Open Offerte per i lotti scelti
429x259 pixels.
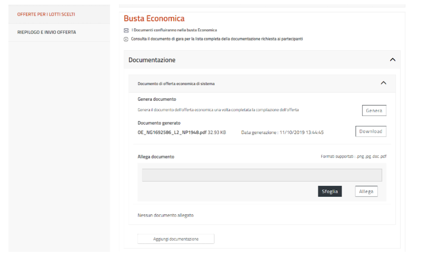click(x=46, y=14)
